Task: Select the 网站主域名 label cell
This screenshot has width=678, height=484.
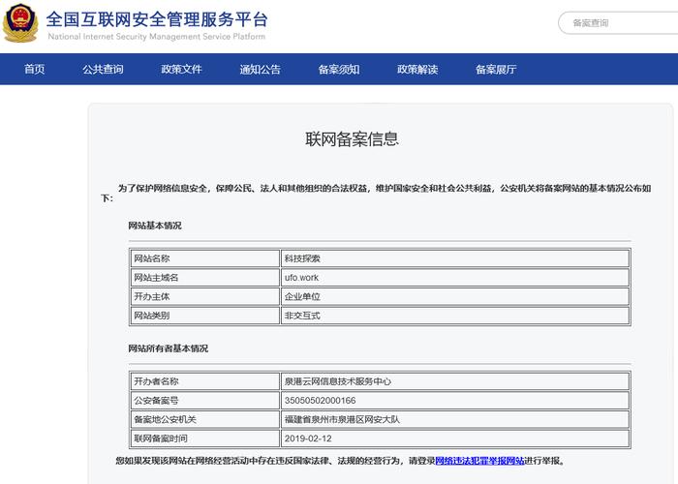Action: (x=205, y=278)
